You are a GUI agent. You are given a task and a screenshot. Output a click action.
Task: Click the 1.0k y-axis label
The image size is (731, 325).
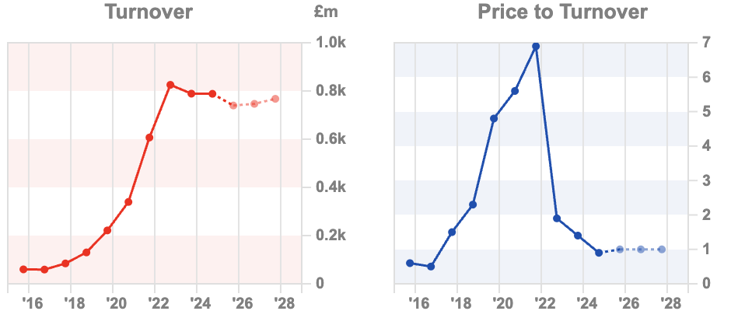click(331, 43)
